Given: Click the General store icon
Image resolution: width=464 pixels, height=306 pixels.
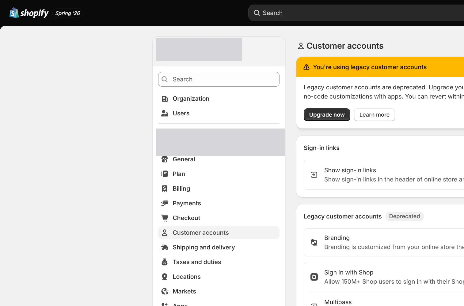Looking at the screenshot, I should [165, 159].
